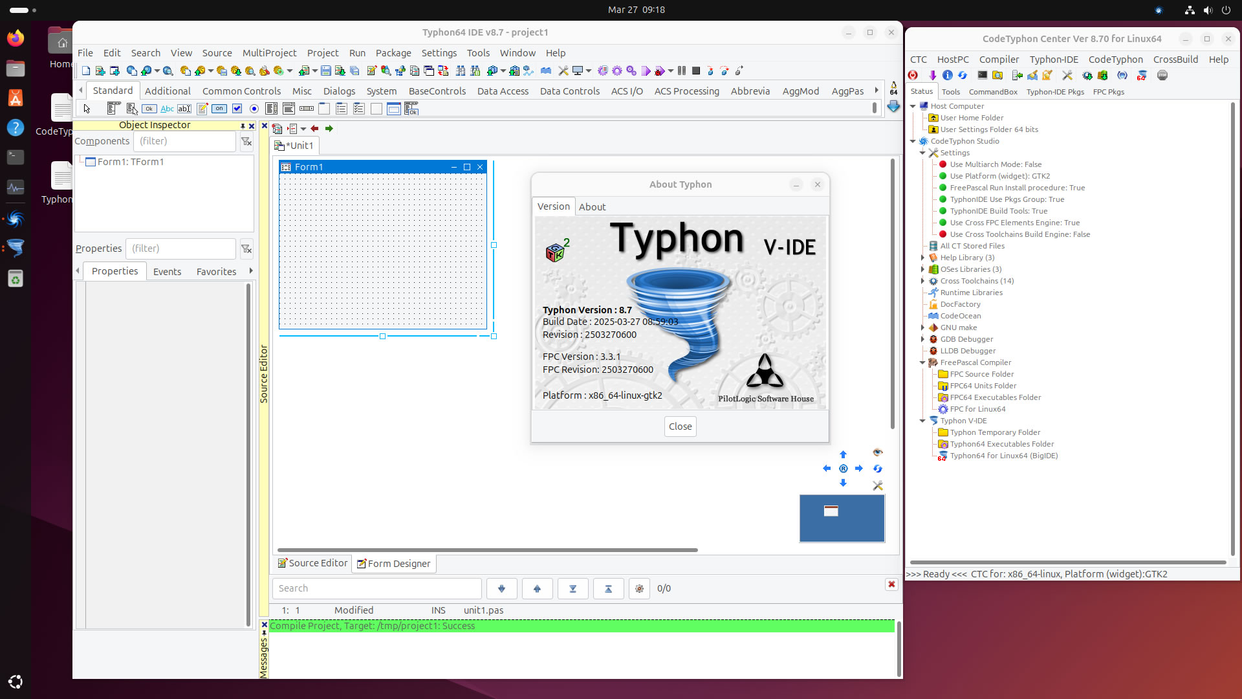Click Close in the About Typhon dialog

(680, 427)
